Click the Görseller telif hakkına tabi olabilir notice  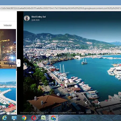63,113
